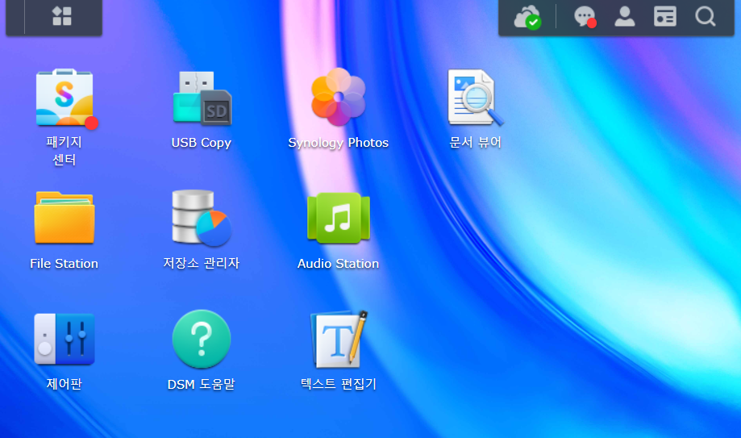Open DSM Help (DSM 도움말) icon
741x438 pixels.
[202, 339]
